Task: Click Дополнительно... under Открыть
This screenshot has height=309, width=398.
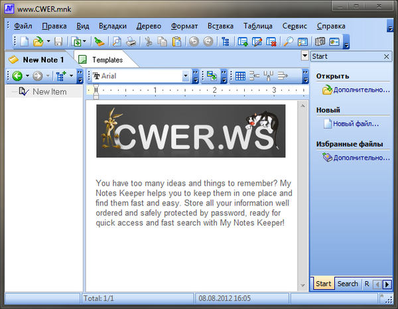Action: [x=361, y=90]
